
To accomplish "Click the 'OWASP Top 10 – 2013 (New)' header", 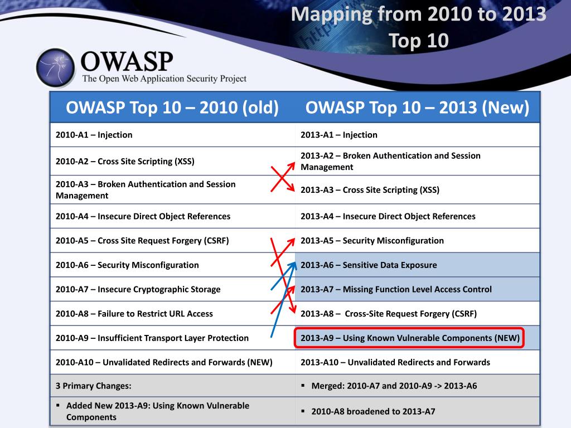I will click(x=417, y=108).
